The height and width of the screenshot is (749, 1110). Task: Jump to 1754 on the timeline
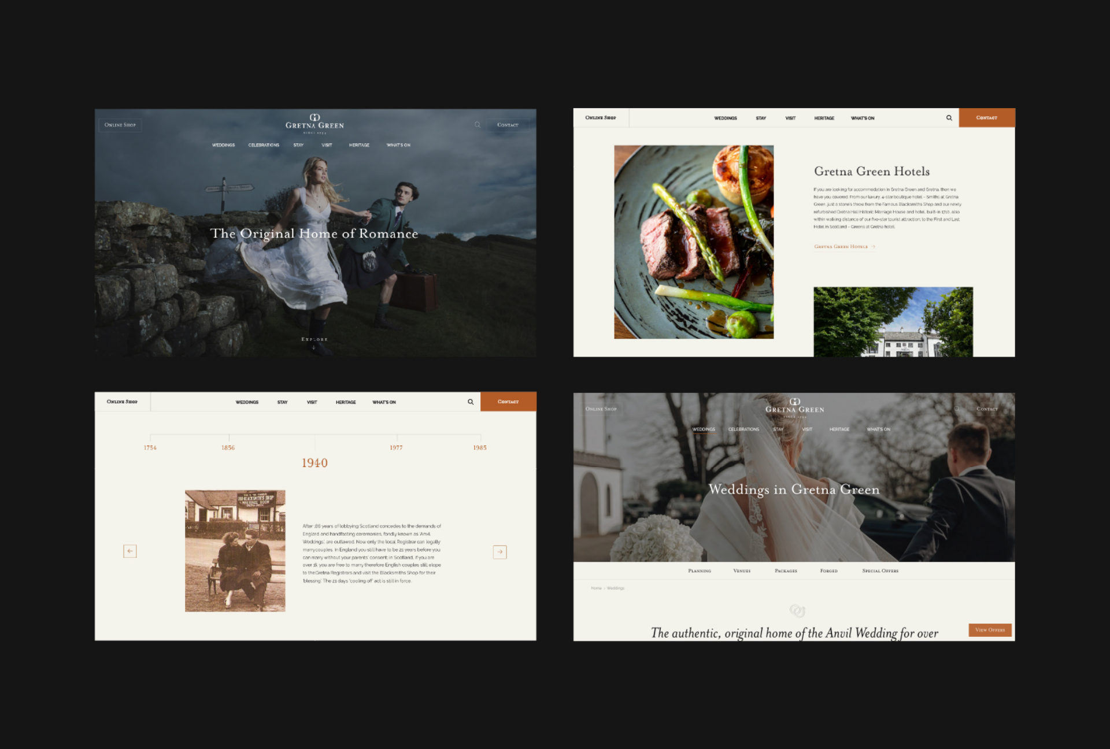click(150, 448)
